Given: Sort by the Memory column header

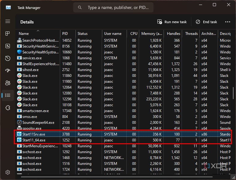Looking at the screenshot, I should 151,33.
